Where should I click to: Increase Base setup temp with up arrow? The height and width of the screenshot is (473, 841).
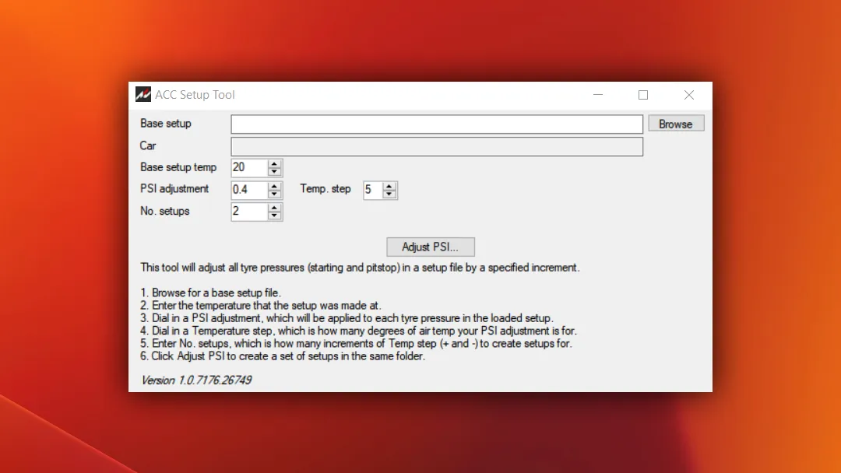click(274, 164)
